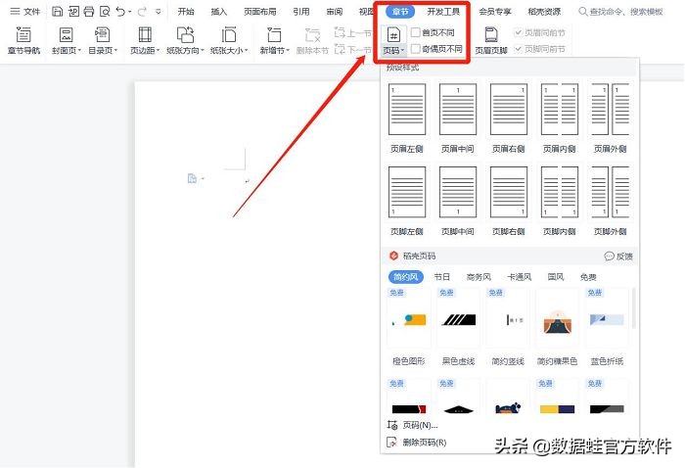Switch to the 页面布局 tab
The height and width of the screenshot is (468, 685).
click(260, 12)
